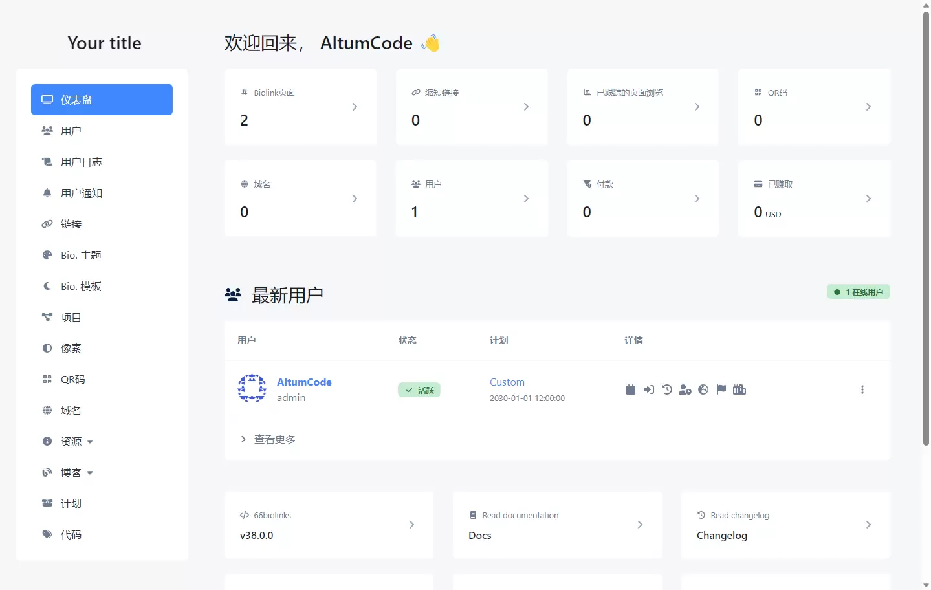The image size is (931, 590).
Task: Click the bell icon beside 用户通知
Action: [x=47, y=193]
